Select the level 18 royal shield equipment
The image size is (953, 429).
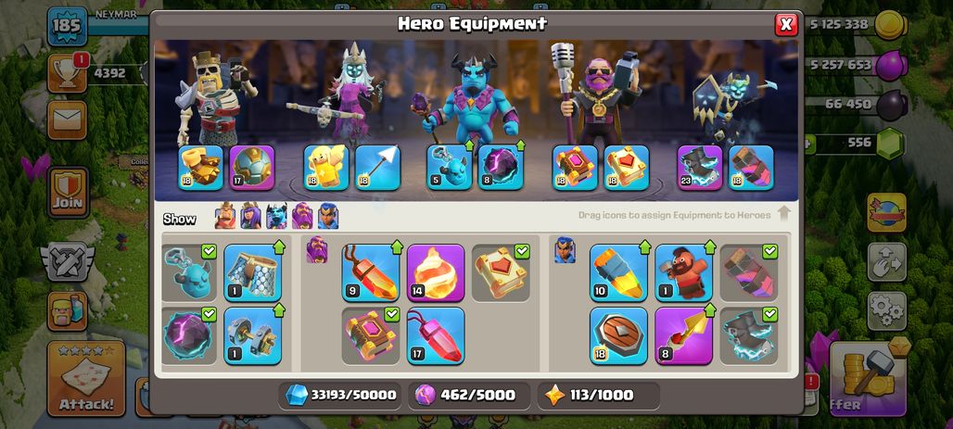(618, 335)
